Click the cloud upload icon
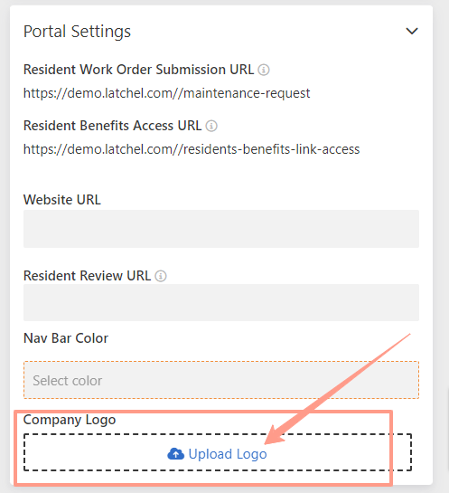This screenshot has width=449, height=493. coord(176,454)
